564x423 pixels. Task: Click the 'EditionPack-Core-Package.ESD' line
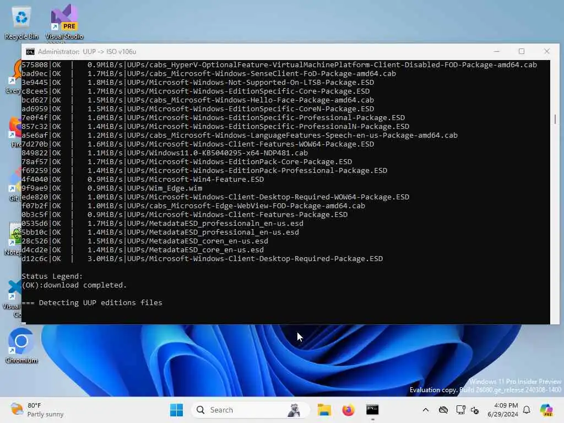[187, 161]
